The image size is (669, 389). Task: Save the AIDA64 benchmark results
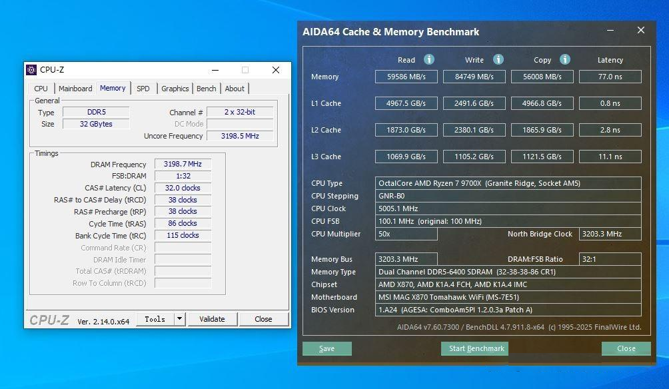pos(327,348)
